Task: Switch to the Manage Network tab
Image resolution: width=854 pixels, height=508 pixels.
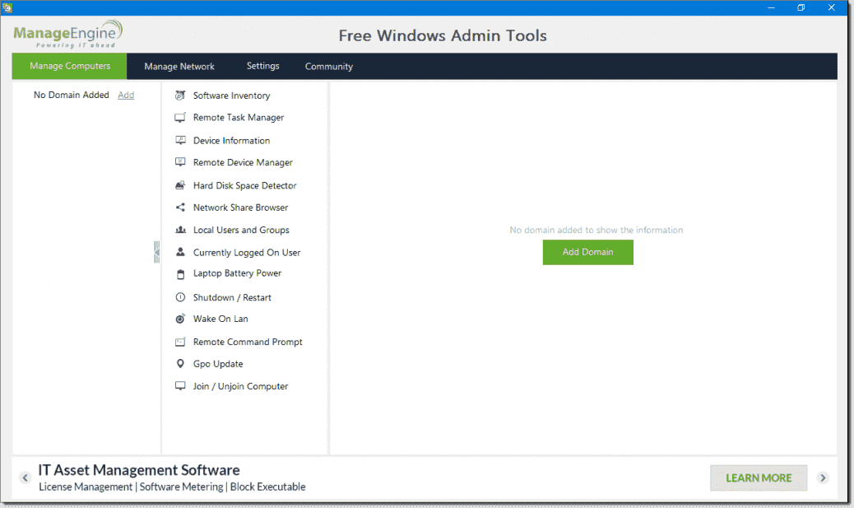Action: pyautogui.click(x=179, y=67)
